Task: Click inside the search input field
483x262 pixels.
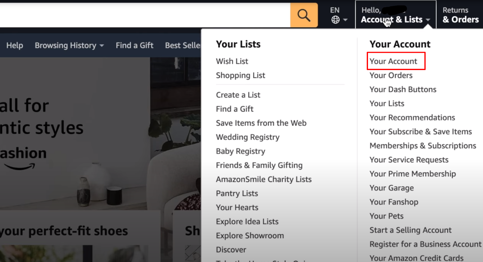Action: 145,15
